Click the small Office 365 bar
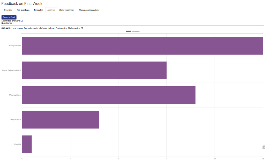This screenshot has height=161, width=265. (x=27, y=144)
